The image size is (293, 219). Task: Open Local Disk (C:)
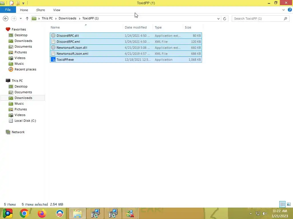pyautogui.click(x=25, y=121)
